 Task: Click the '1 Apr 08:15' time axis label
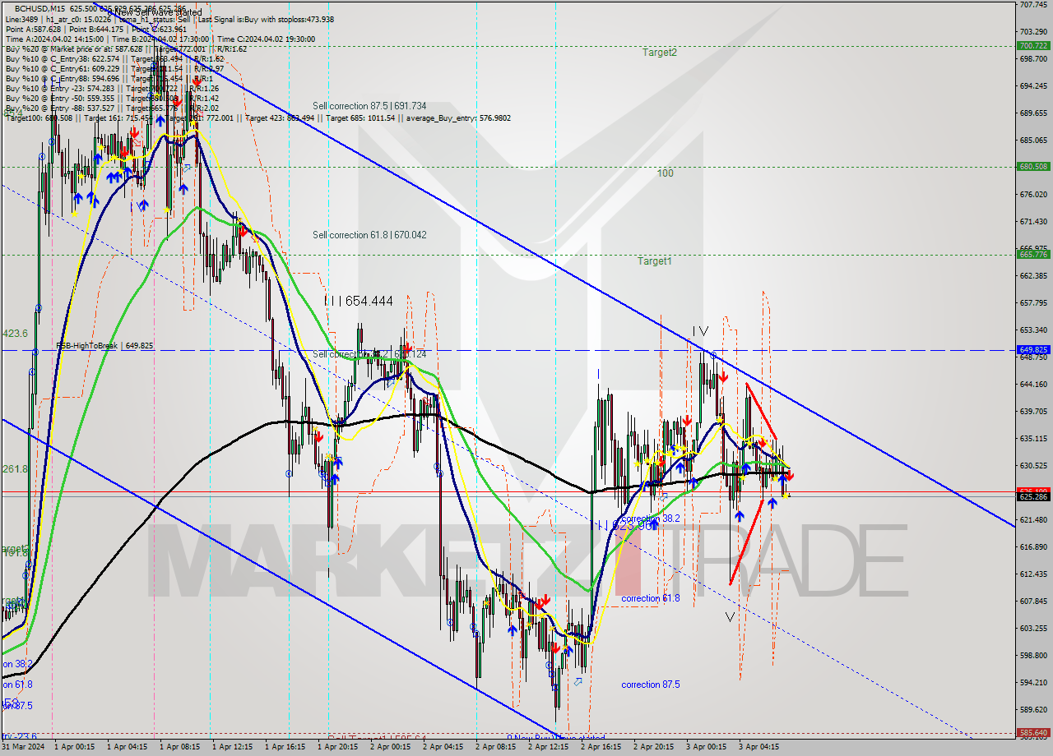(179, 747)
